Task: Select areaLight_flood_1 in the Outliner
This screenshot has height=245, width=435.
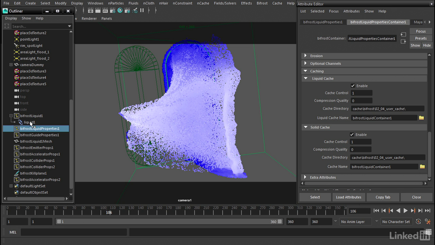Action: [x=35, y=52]
